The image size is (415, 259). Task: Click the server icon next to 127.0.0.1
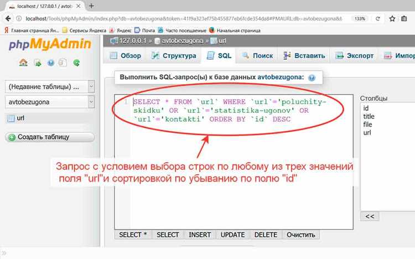[x=114, y=41]
